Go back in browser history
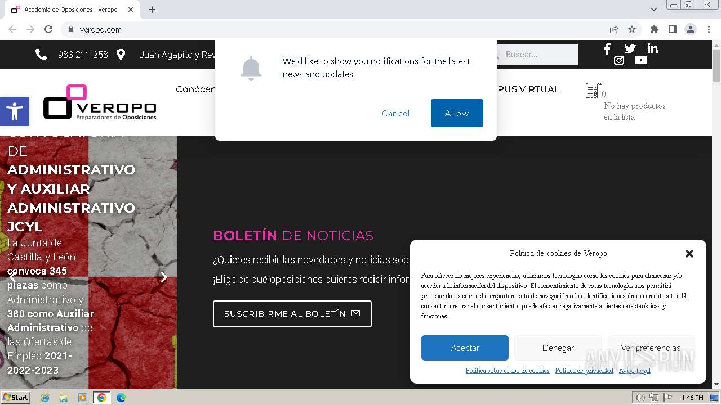Viewport: 721px width, 405px height. (12, 30)
